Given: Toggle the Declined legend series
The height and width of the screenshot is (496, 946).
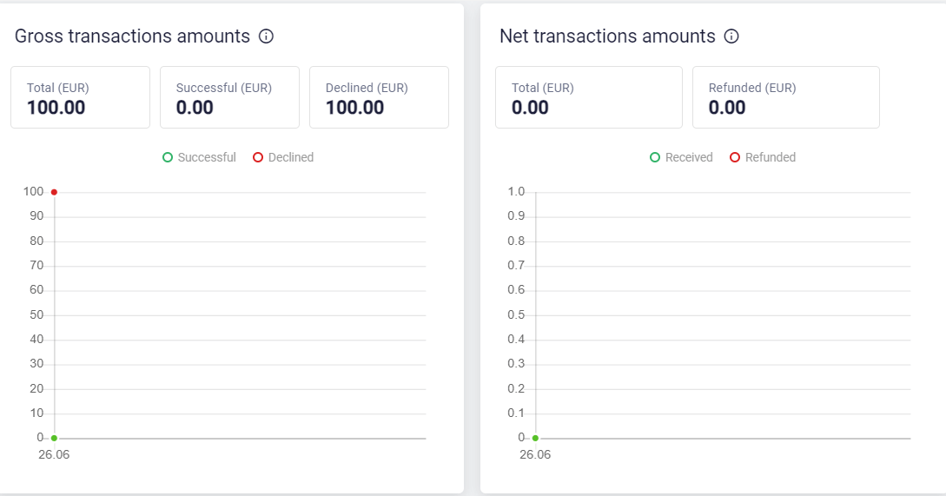Looking at the screenshot, I should tap(283, 157).
